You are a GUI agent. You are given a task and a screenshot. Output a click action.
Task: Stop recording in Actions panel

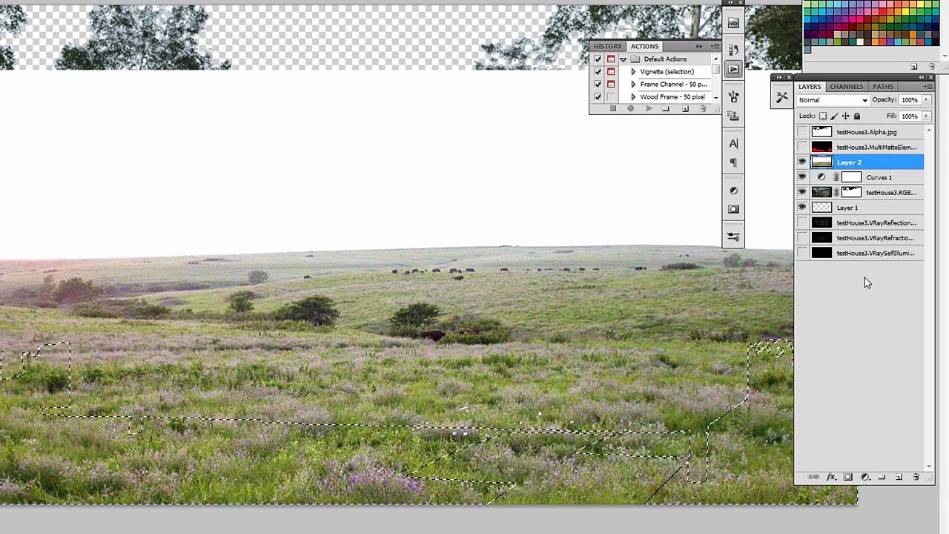click(613, 109)
